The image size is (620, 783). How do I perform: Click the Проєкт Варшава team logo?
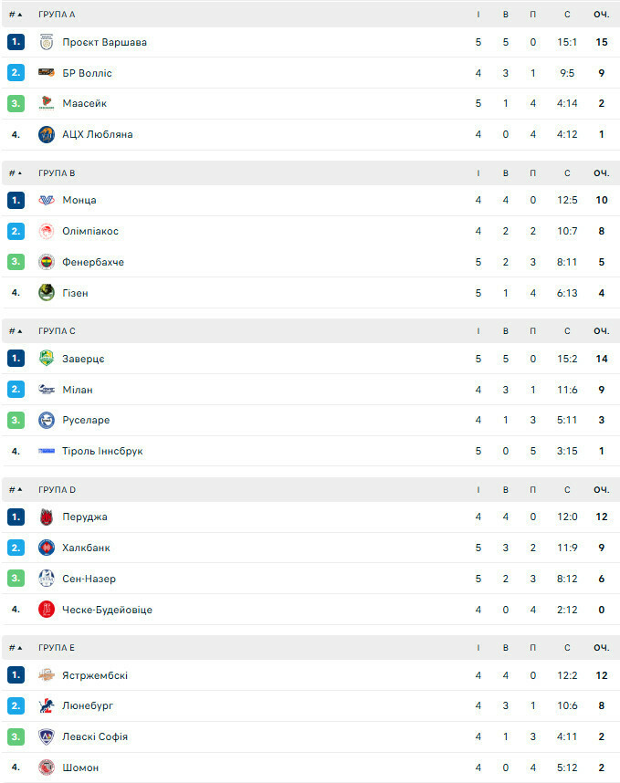point(47,42)
